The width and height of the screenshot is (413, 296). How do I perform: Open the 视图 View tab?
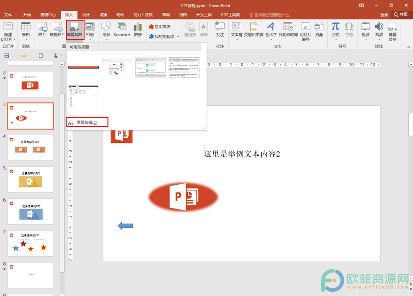pos(183,15)
